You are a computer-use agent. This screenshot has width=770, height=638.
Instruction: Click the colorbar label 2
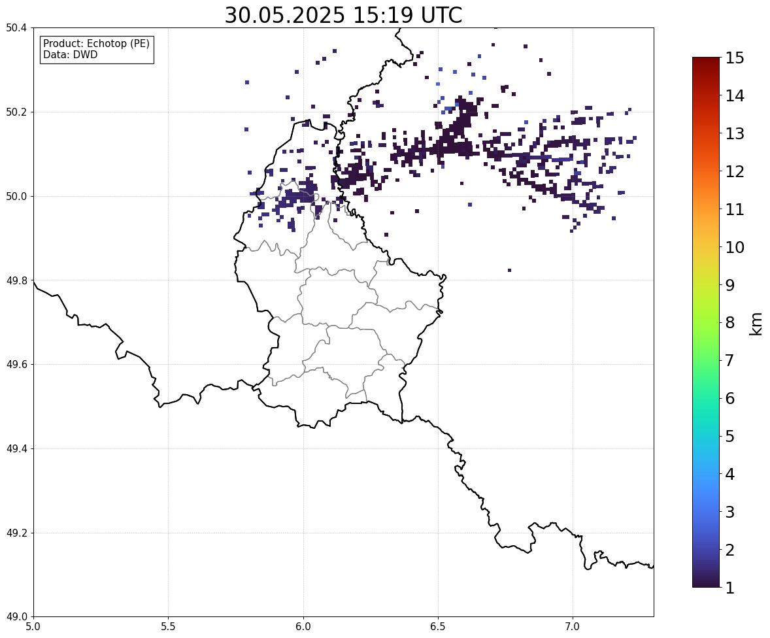tap(730, 550)
